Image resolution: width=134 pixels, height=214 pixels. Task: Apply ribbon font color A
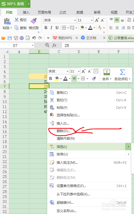[90, 28]
